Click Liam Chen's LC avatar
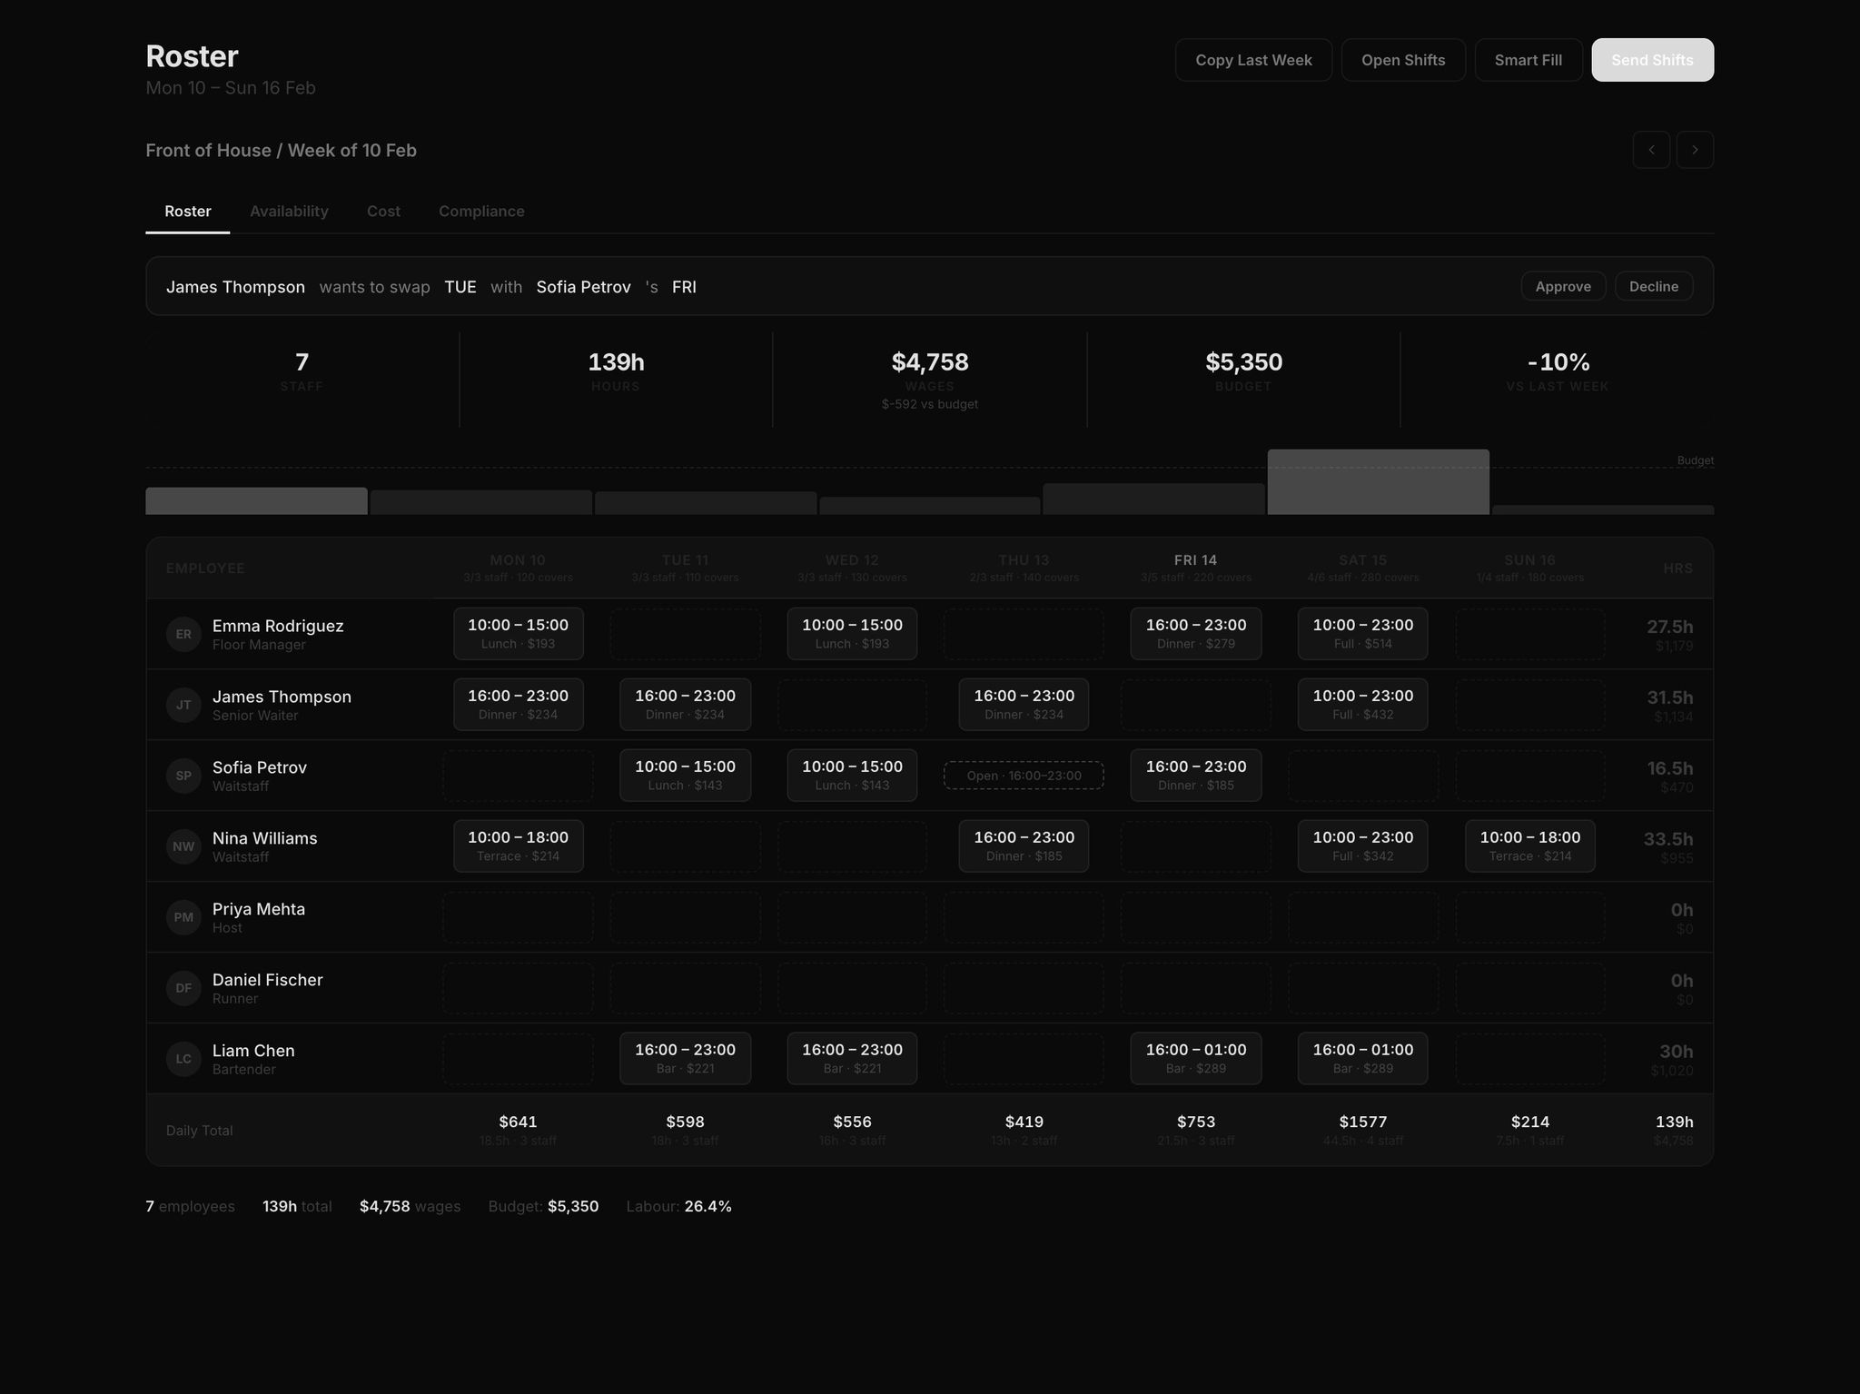 click(x=183, y=1059)
